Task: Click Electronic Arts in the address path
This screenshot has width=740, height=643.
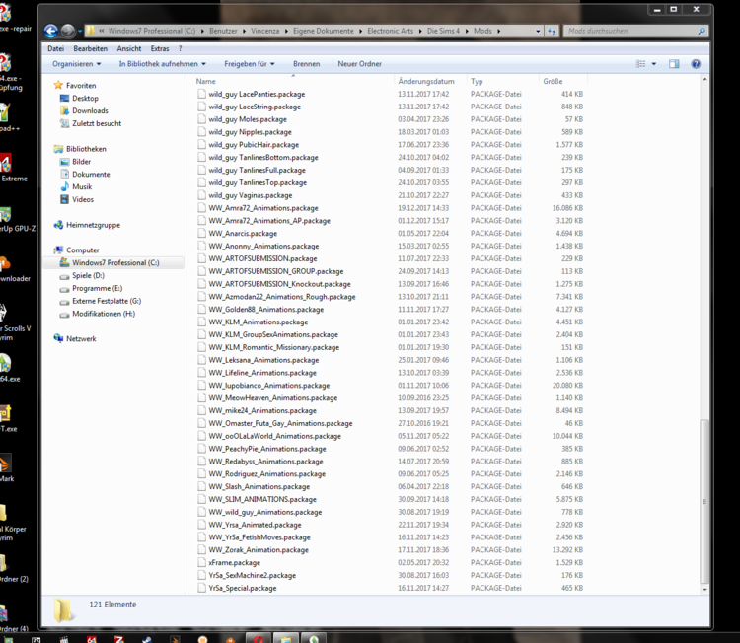Action: click(391, 31)
